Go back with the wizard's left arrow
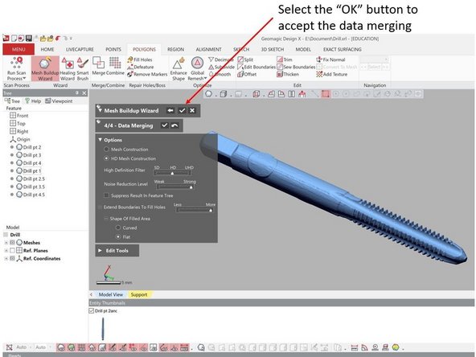The height and width of the screenshot is (357, 476). [x=170, y=110]
